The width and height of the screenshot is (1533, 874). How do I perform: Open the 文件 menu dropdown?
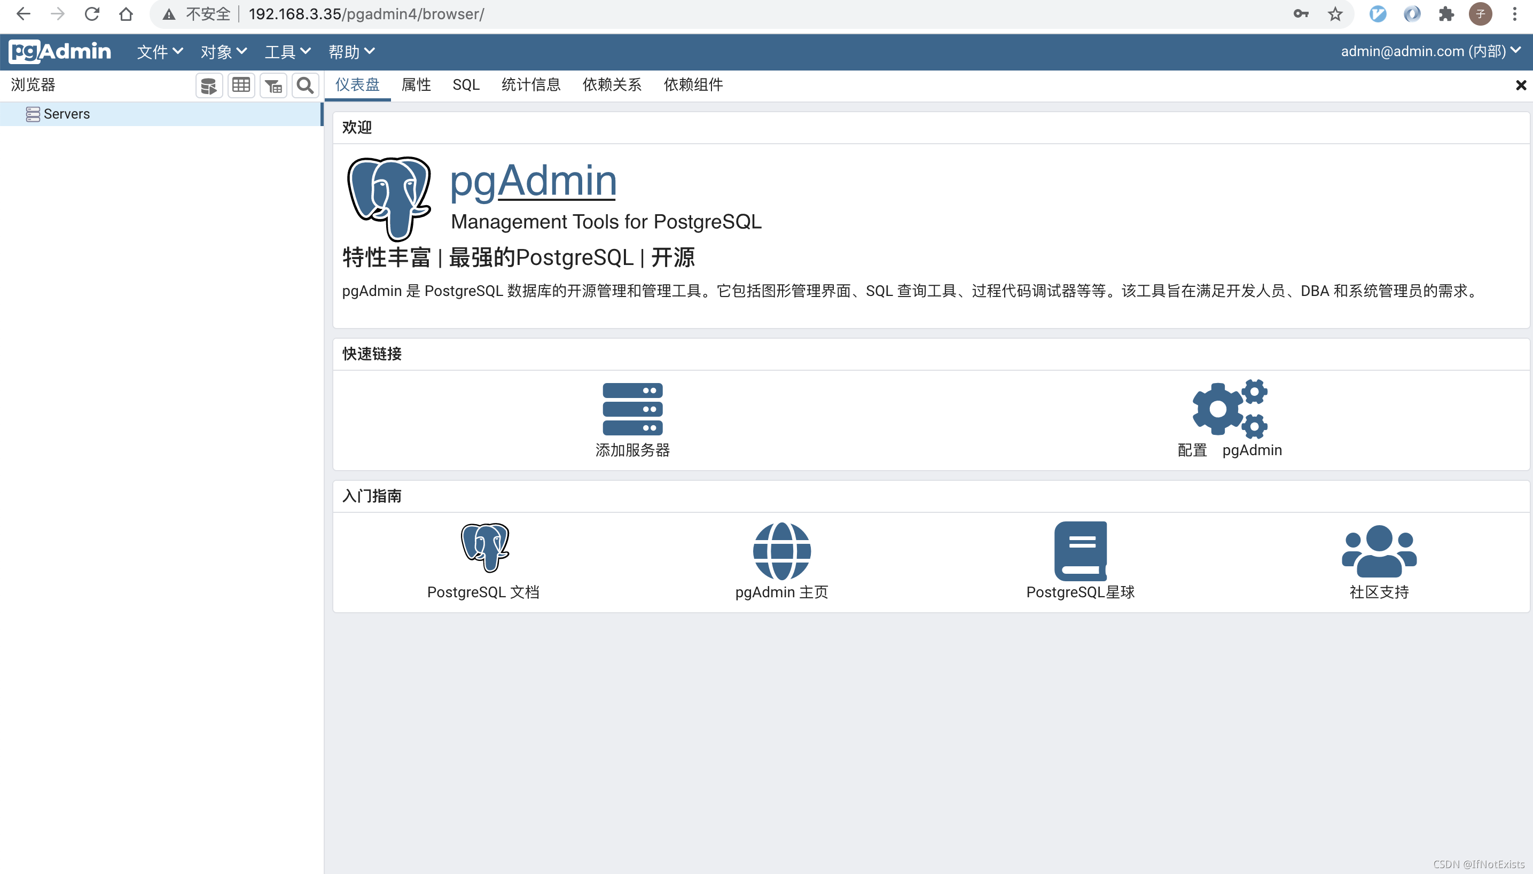tap(160, 52)
